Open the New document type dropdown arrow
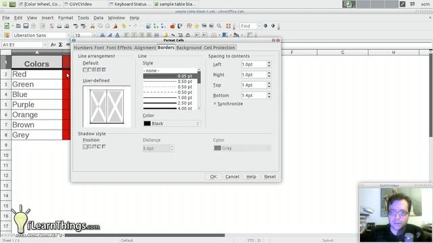The image size is (433, 243). [x=12, y=26]
